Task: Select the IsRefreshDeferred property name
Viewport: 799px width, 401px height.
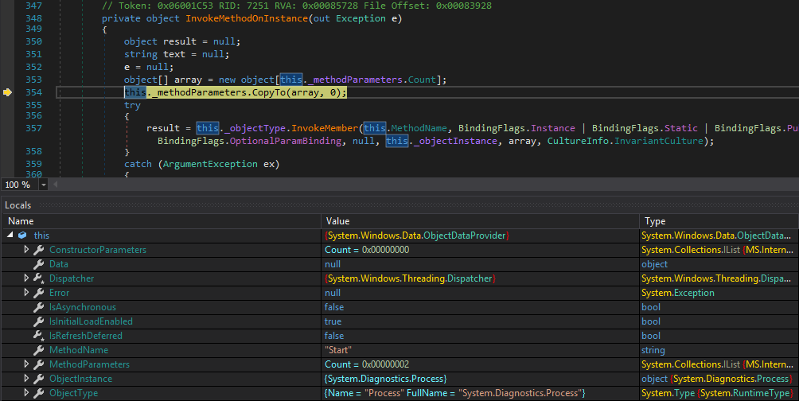Action: (x=86, y=336)
